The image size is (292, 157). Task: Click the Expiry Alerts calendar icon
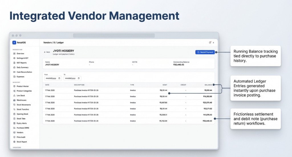tap(14, 123)
